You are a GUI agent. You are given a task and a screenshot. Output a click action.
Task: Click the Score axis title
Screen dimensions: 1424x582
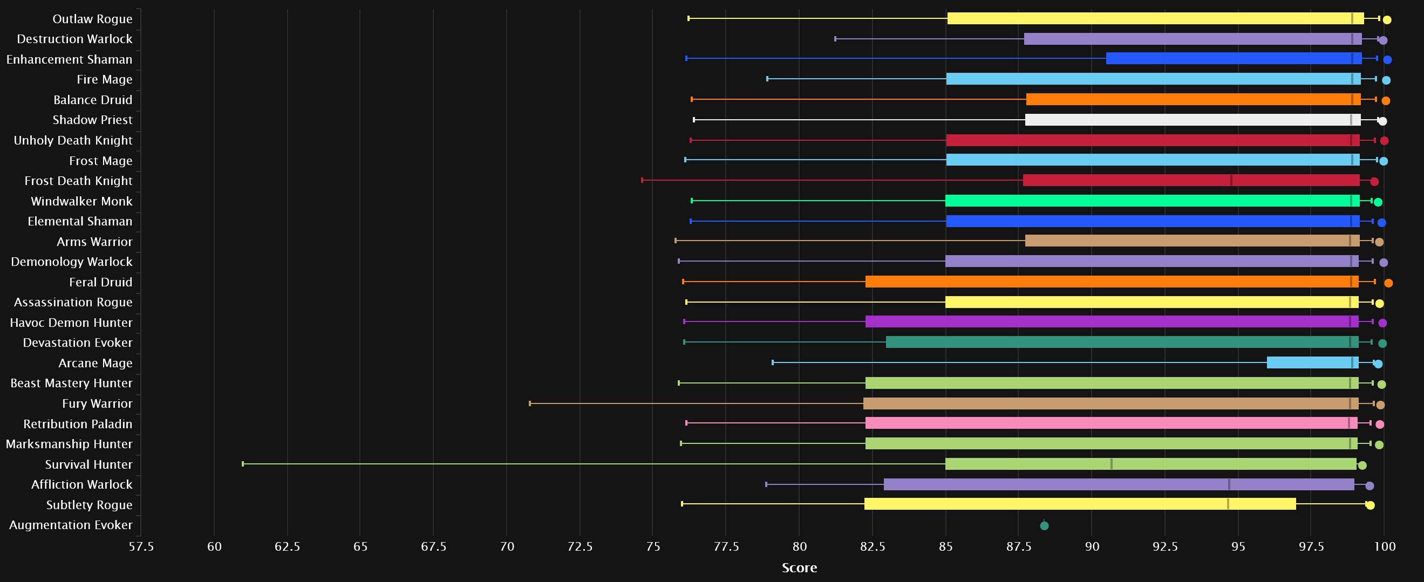[799, 567]
